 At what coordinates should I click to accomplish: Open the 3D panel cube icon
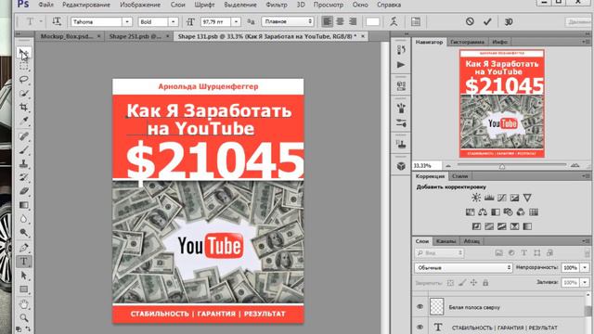point(401,166)
